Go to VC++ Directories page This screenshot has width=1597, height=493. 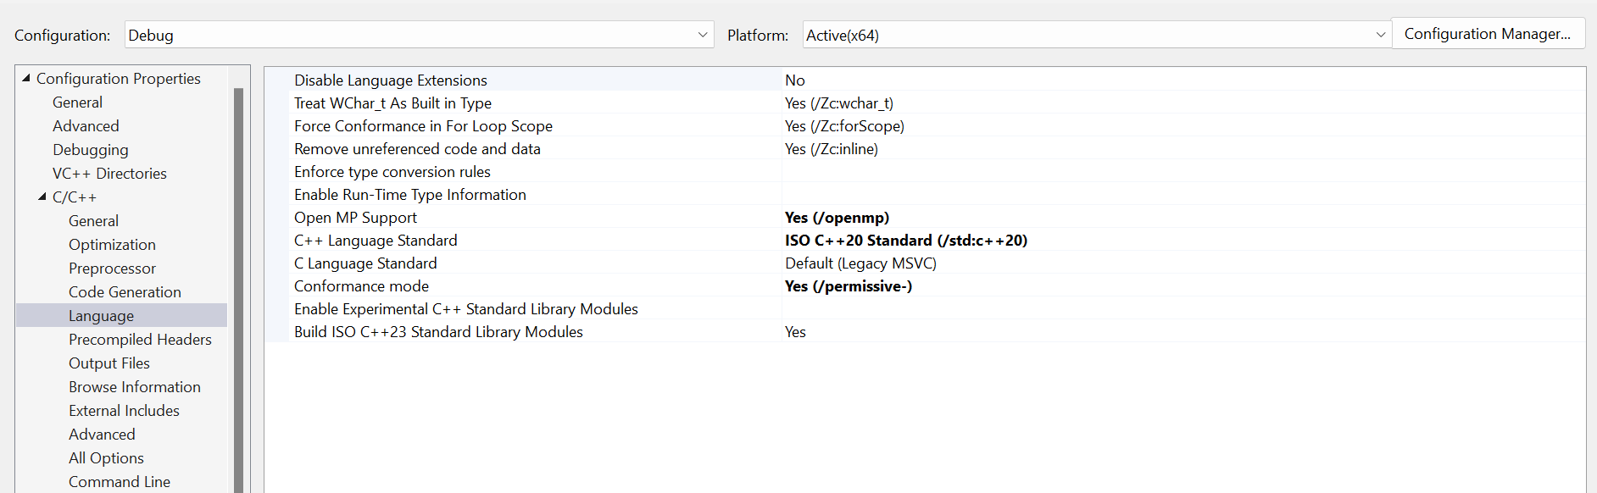[109, 173]
